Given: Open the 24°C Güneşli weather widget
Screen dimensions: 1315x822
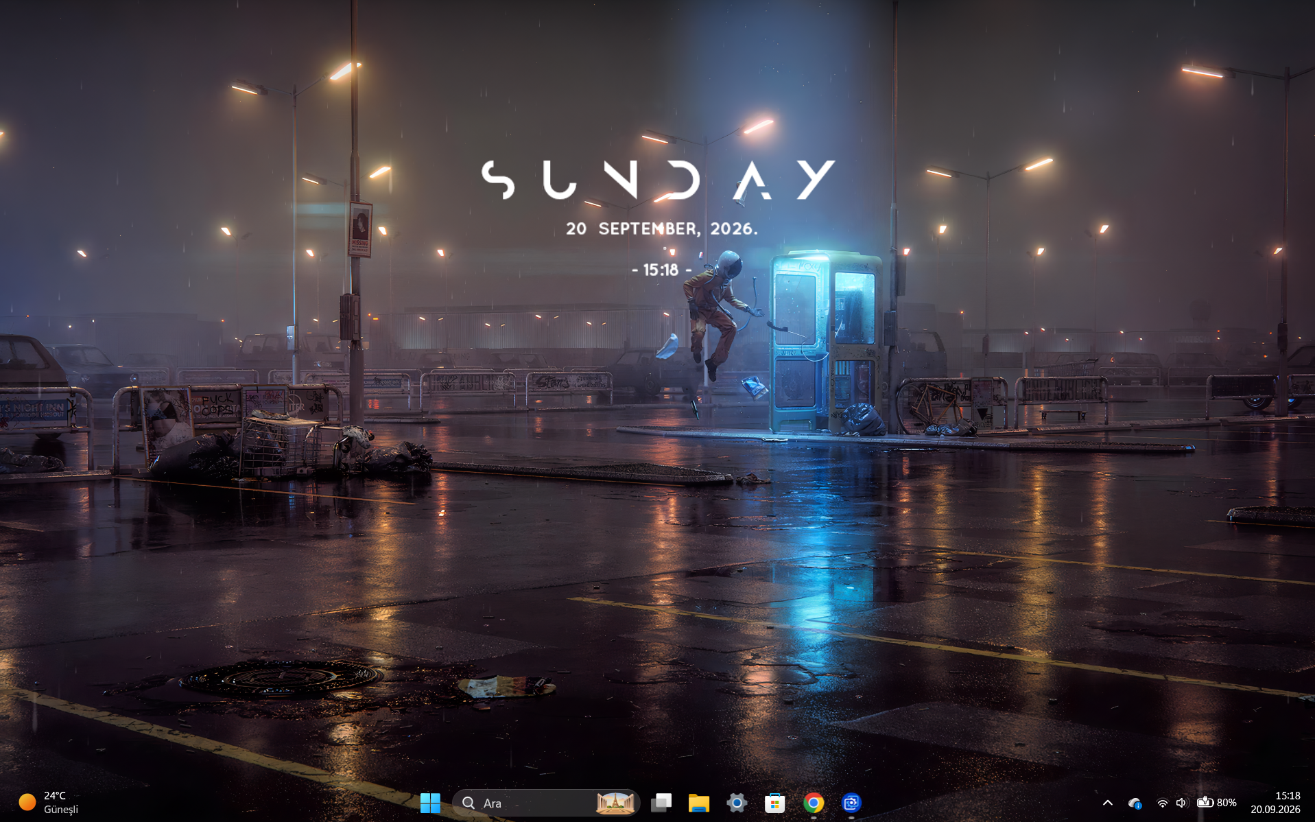Looking at the screenshot, I should (x=48, y=803).
